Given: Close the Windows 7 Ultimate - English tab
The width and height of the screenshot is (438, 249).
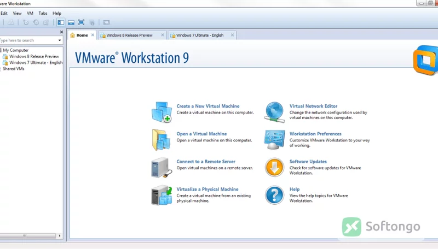Looking at the screenshot, I should pos(232,35).
